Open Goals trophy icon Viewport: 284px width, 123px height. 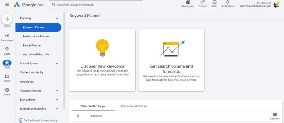click(7, 49)
